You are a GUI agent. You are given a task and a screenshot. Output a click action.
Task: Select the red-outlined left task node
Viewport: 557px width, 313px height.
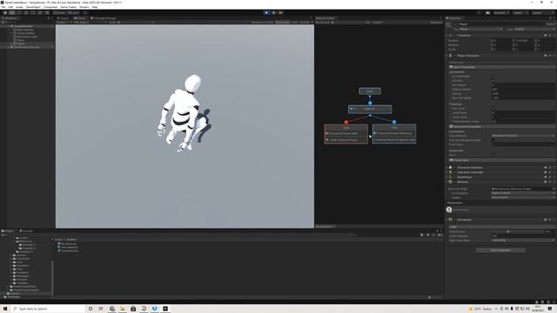[346, 134]
